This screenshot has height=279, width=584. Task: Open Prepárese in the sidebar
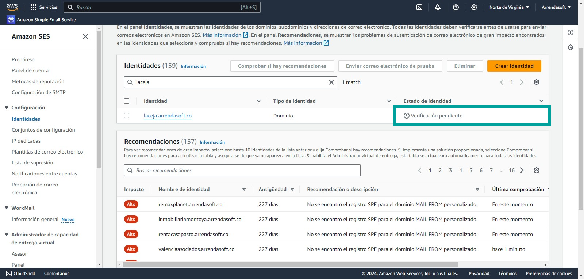pyautogui.click(x=23, y=59)
